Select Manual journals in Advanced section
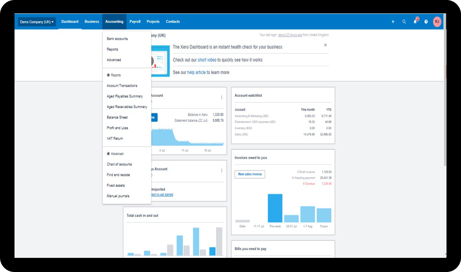The height and width of the screenshot is (272, 461). [118, 196]
